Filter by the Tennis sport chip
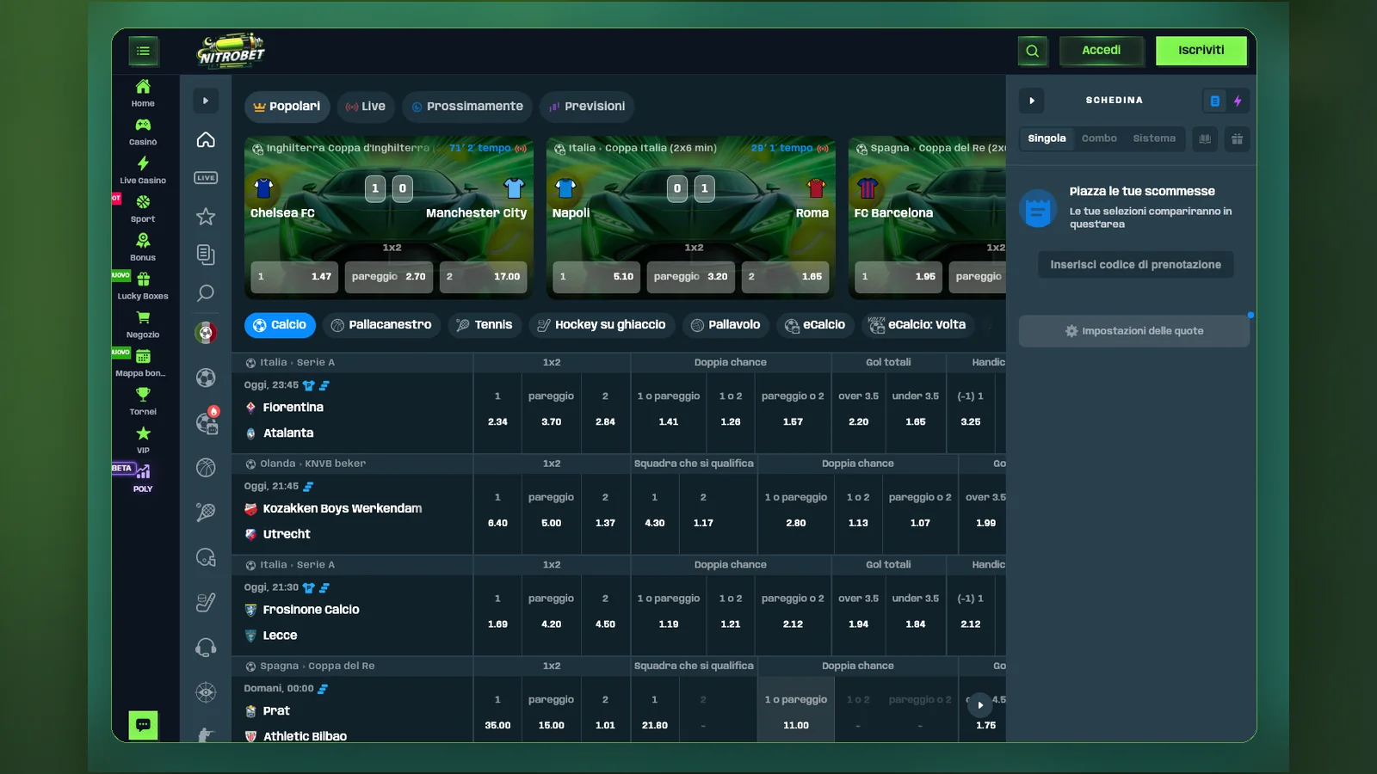Image resolution: width=1377 pixels, height=774 pixels. tap(484, 325)
